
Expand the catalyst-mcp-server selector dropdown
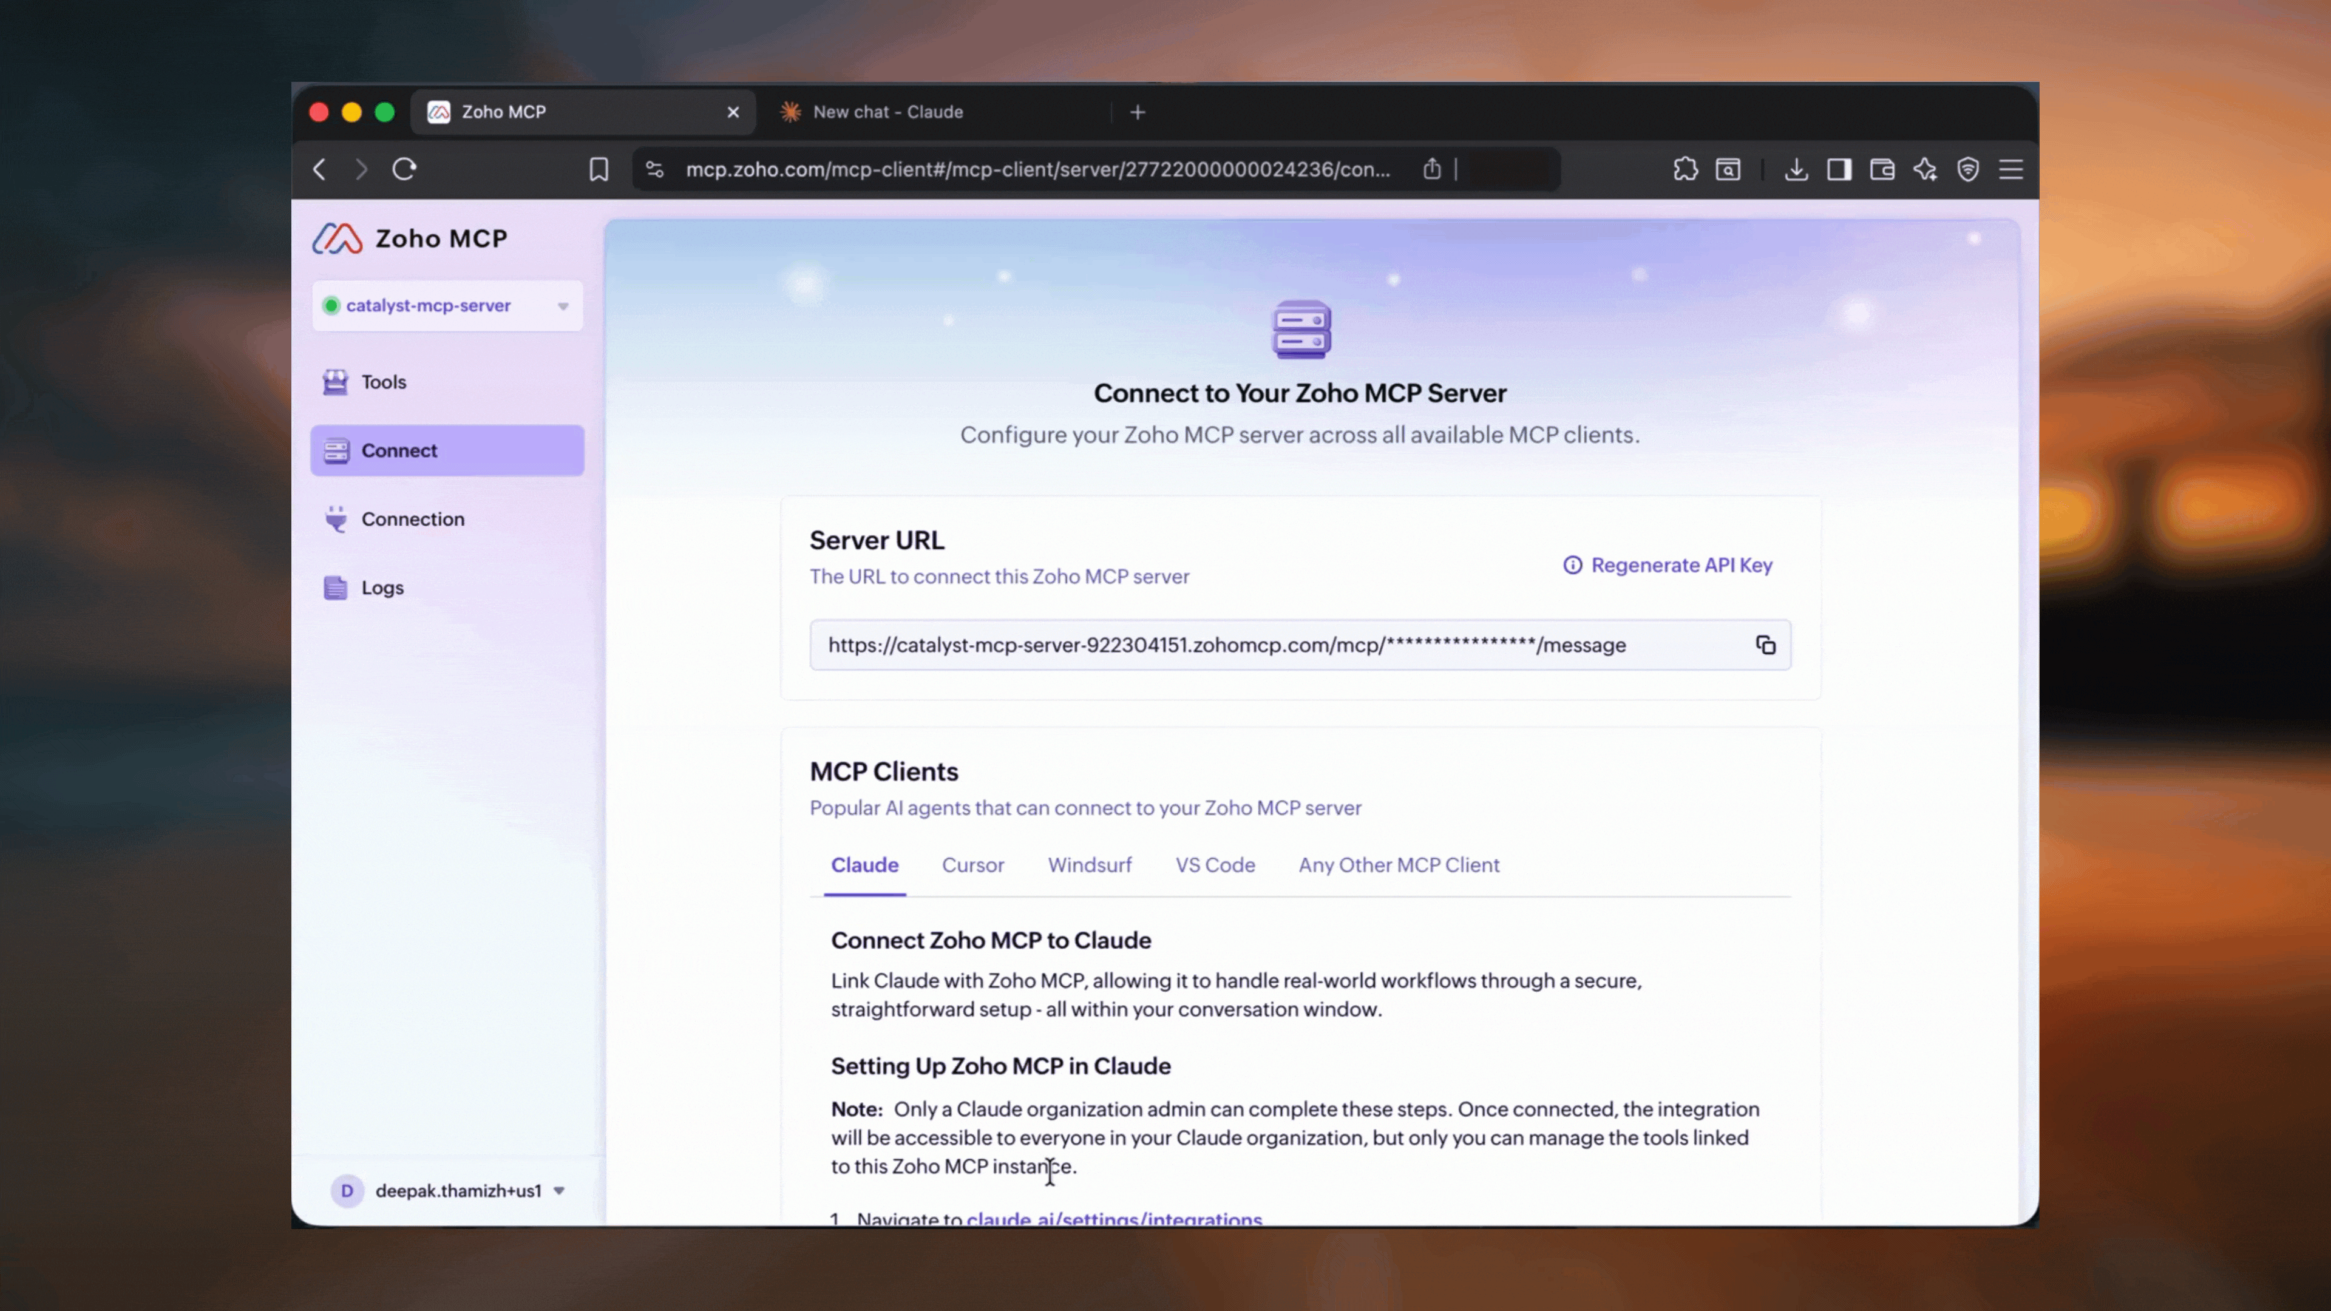tap(447, 306)
